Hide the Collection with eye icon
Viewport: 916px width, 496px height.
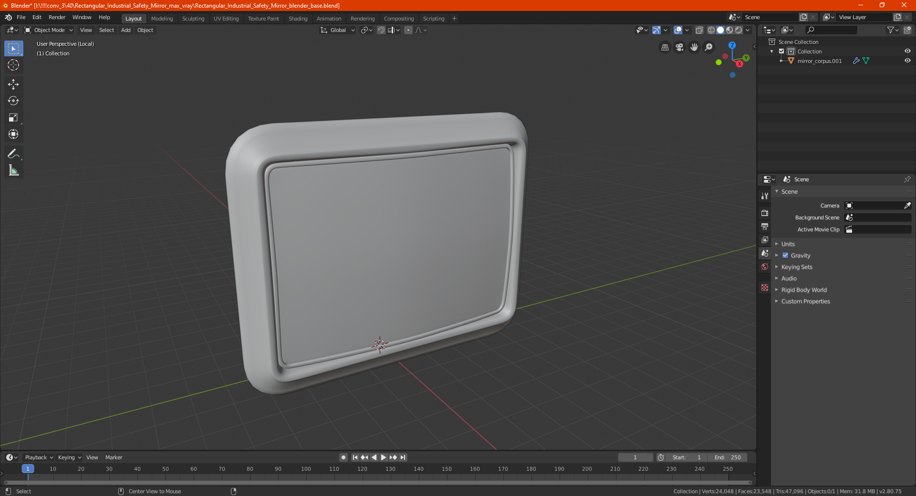tap(907, 51)
